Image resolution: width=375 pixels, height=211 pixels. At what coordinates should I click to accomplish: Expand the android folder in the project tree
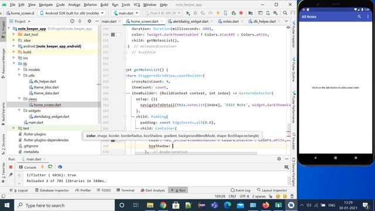click(x=14, y=46)
